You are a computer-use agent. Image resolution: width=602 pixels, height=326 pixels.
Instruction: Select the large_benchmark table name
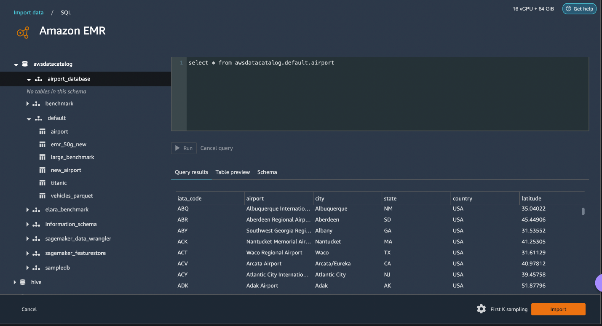(x=72, y=158)
